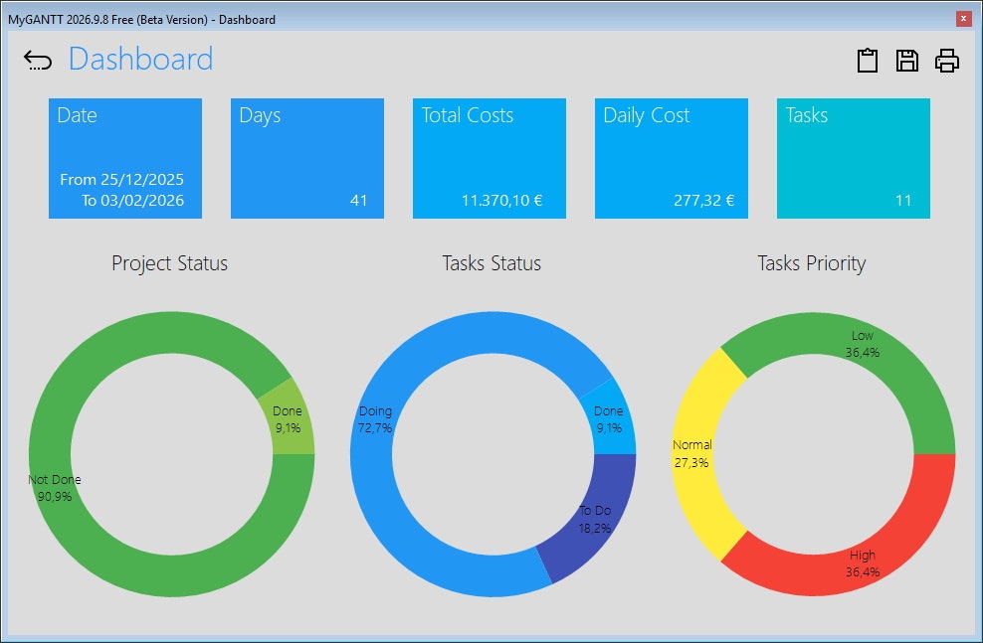Save the dashboard using the floppy disk icon
983x643 pixels.
click(906, 61)
